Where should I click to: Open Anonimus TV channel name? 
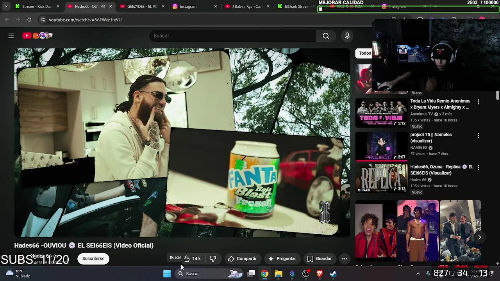tap(421, 114)
